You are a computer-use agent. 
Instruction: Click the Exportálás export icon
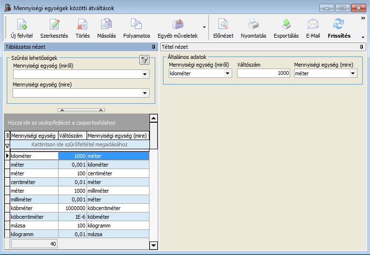[286, 25]
